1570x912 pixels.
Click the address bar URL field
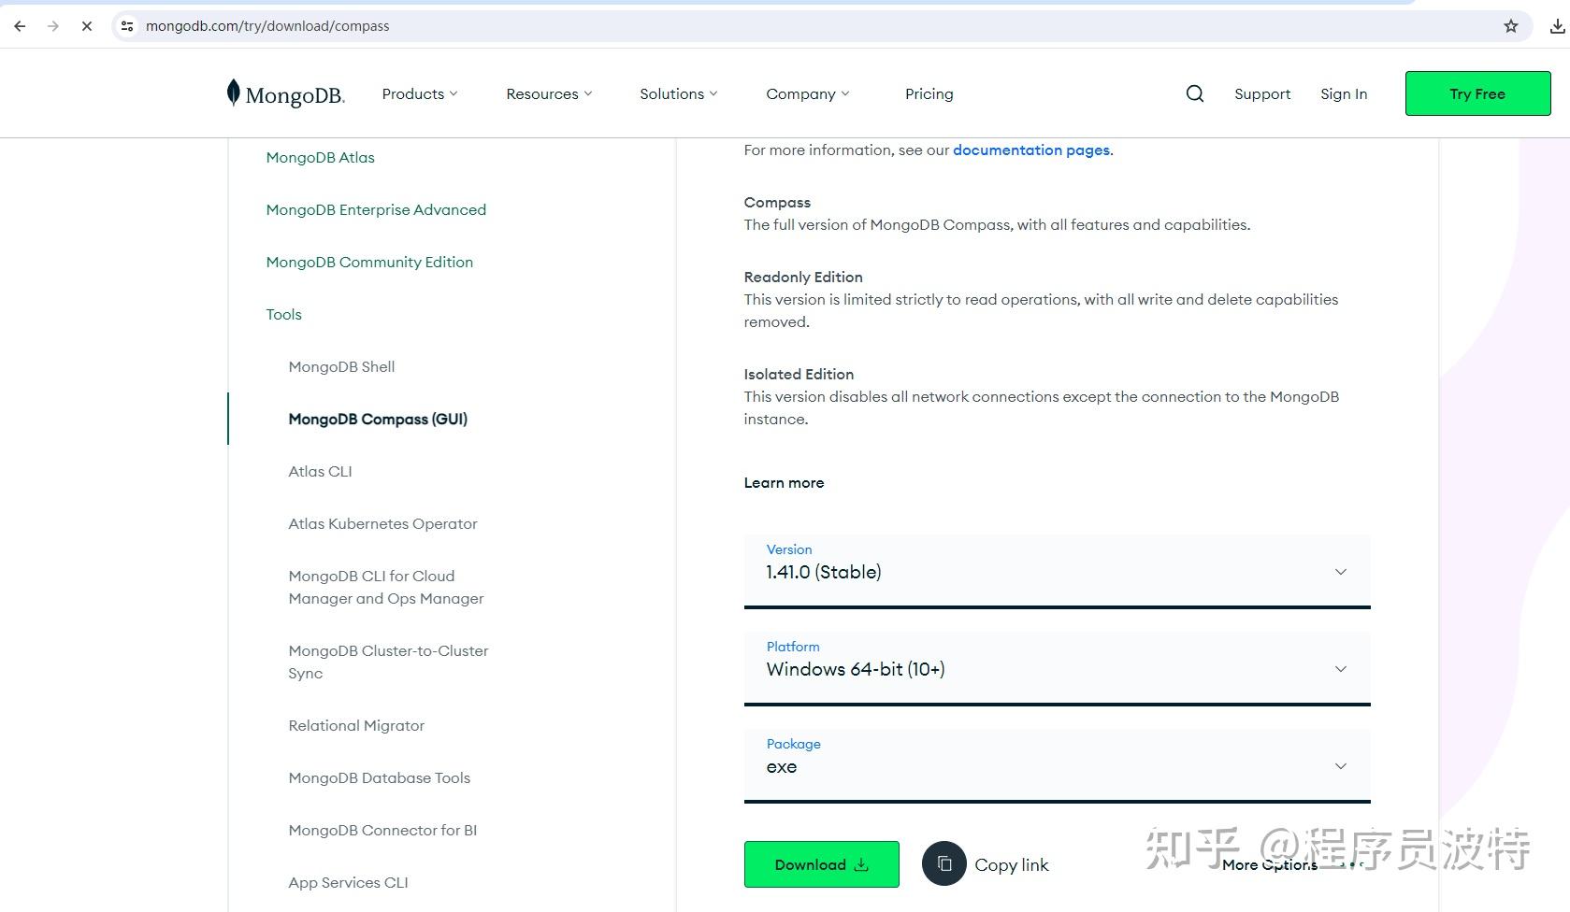814,26
